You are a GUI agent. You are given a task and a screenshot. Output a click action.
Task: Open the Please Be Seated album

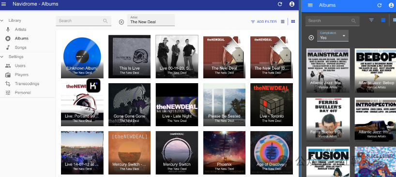coord(224,104)
